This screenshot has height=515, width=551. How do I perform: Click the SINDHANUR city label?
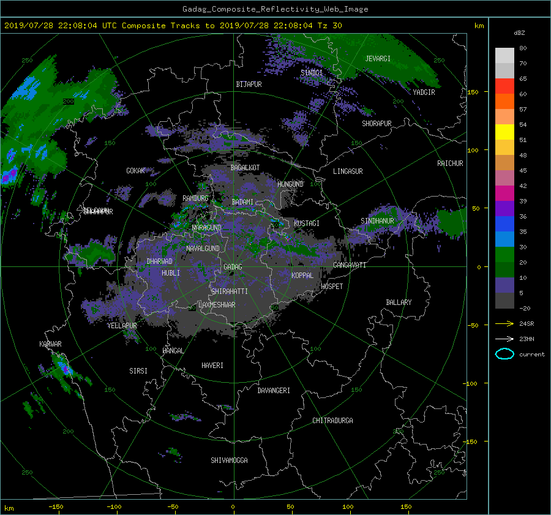pos(377,221)
